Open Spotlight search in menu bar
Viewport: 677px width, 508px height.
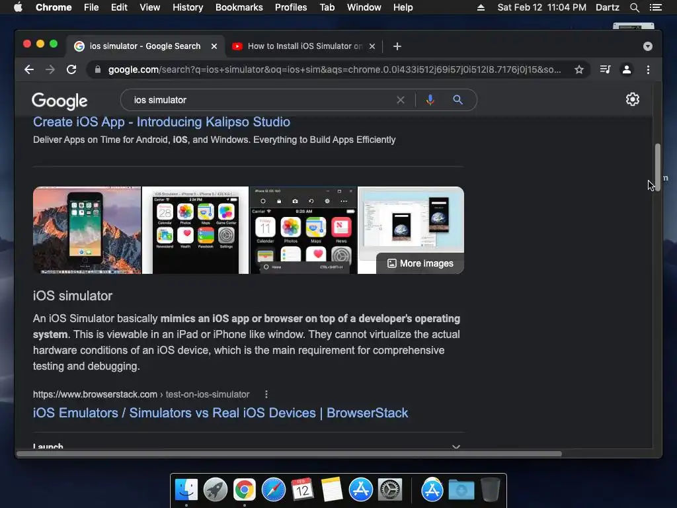click(634, 7)
